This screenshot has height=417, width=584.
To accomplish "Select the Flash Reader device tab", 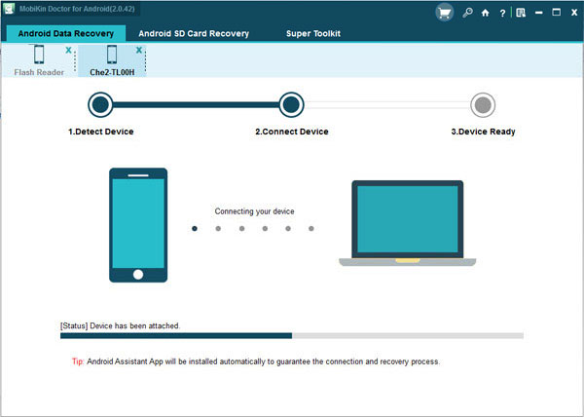I will click(39, 60).
